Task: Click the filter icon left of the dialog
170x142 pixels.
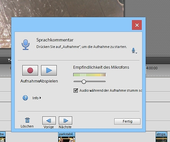Action: pos(10,60)
